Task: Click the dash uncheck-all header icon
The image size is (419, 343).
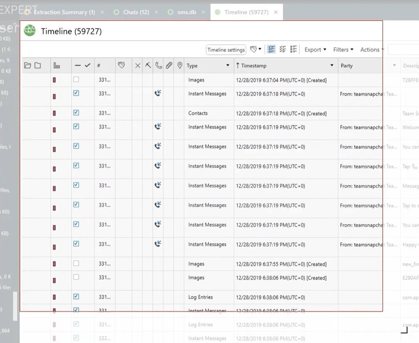Action: point(78,65)
